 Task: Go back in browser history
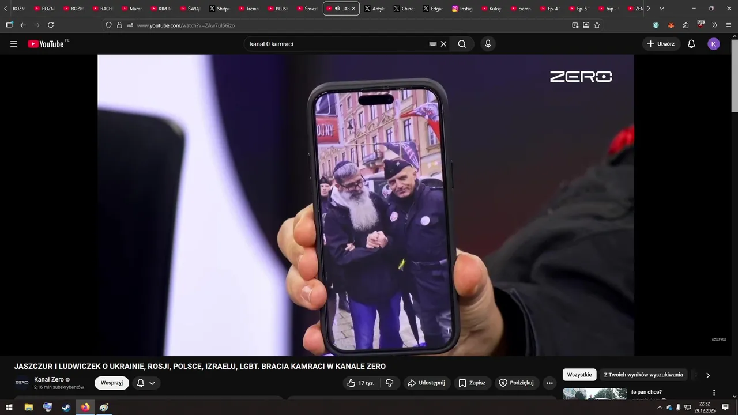click(x=23, y=25)
